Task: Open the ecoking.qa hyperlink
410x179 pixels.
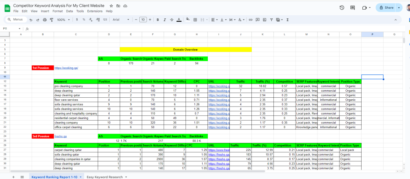Action: [x=66, y=68]
